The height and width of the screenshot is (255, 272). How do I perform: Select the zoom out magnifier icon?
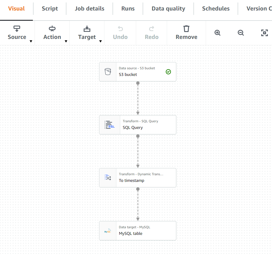[x=241, y=33]
